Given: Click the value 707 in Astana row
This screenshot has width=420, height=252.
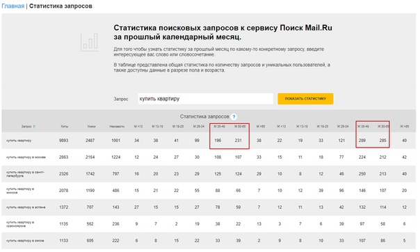Looking at the screenshot, I should coord(90,207).
